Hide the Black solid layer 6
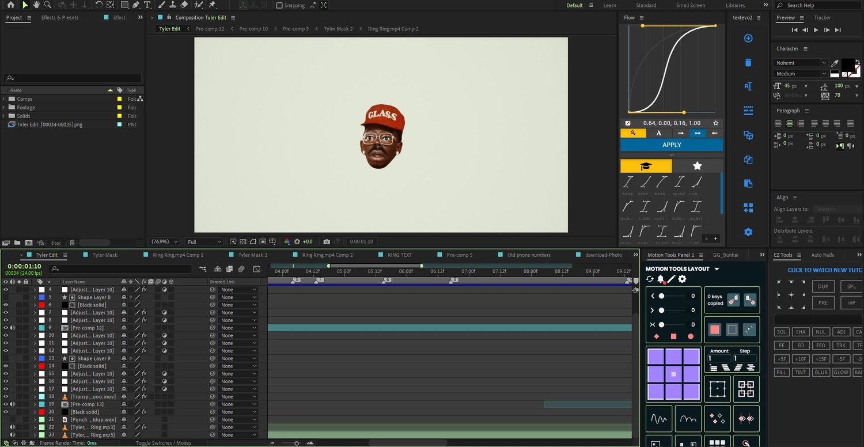The height and width of the screenshot is (447, 864). (x=6, y=305)
